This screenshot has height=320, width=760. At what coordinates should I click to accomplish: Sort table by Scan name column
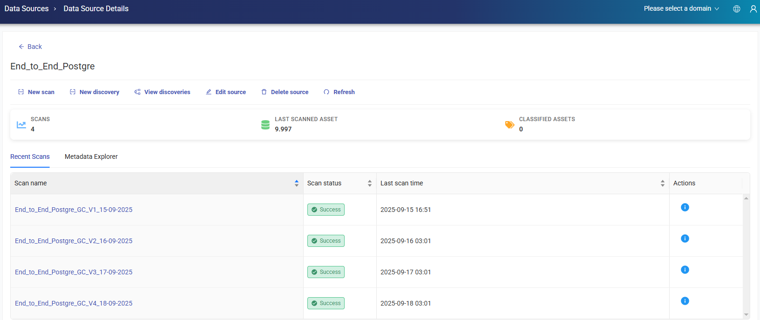coord(296,184)
